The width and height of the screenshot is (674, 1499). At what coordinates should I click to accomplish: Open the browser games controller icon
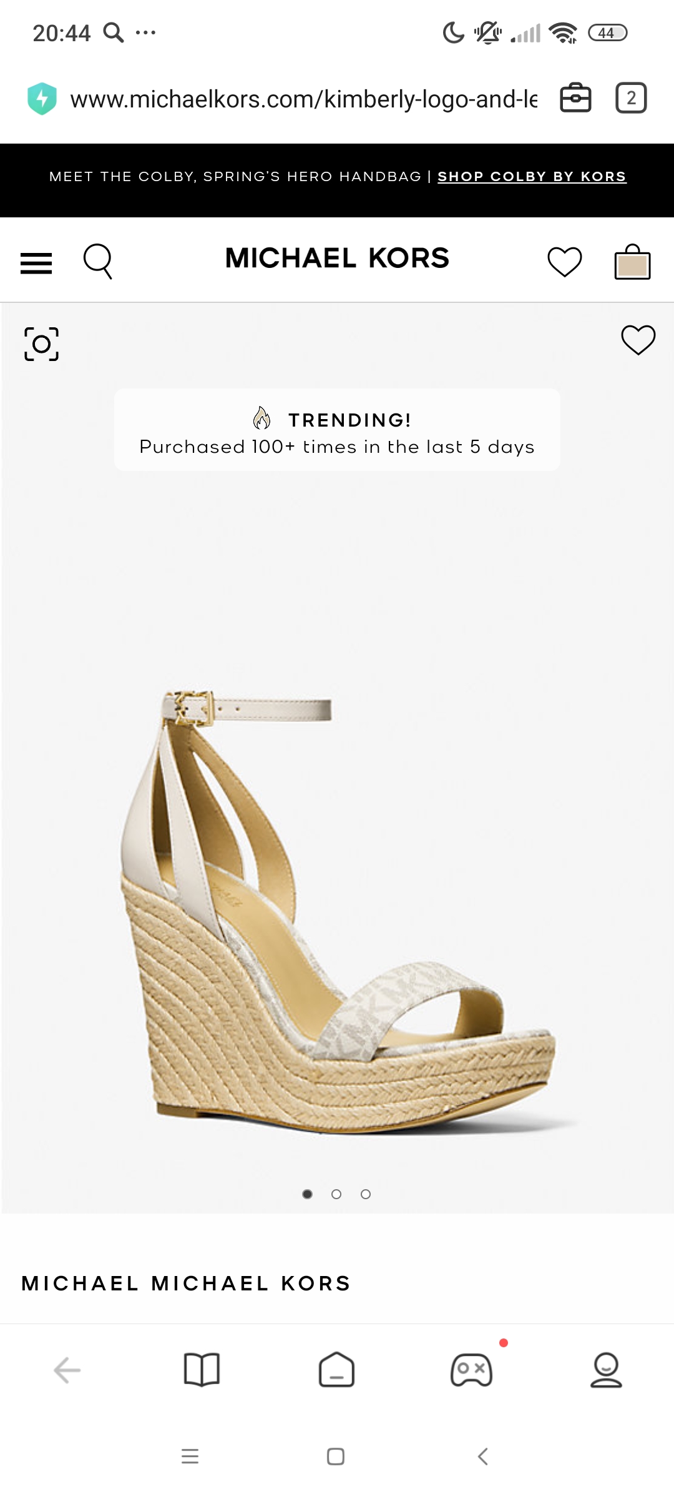471,1370
